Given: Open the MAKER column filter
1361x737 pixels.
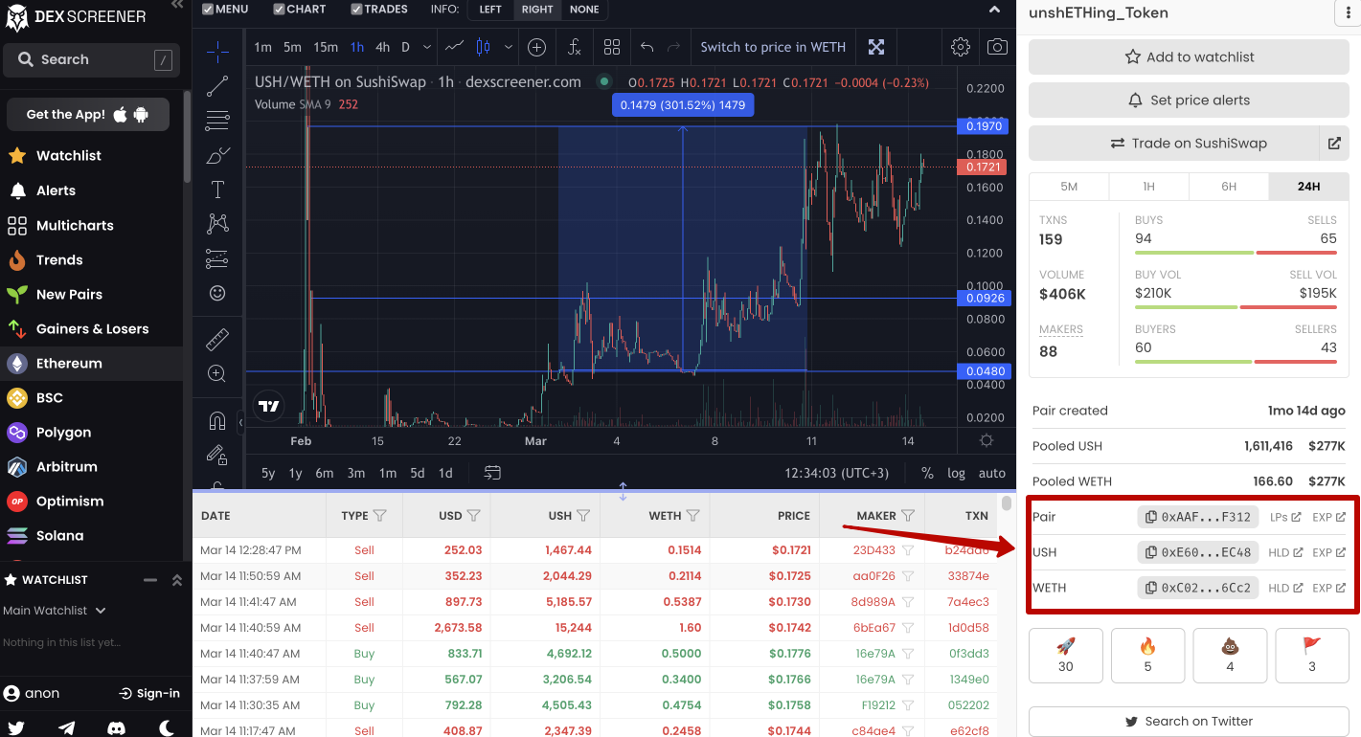Looking at the screenshot, I should tap(908, 516).
